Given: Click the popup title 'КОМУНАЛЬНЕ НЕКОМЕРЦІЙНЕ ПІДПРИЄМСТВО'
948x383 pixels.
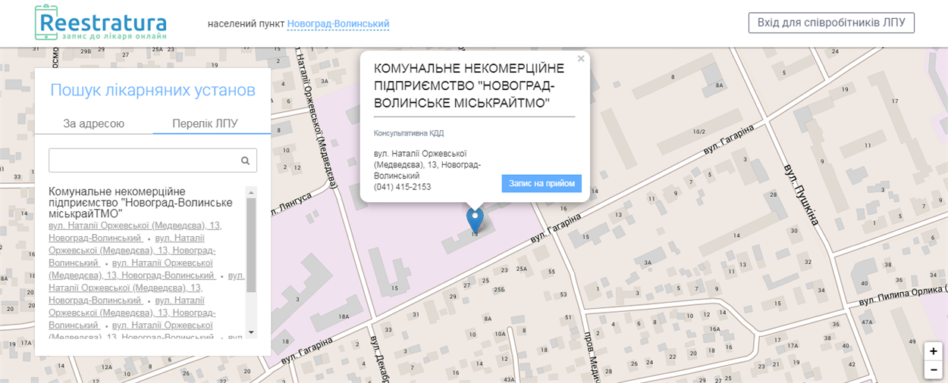Looking at the screenshot, I should 469,86.
